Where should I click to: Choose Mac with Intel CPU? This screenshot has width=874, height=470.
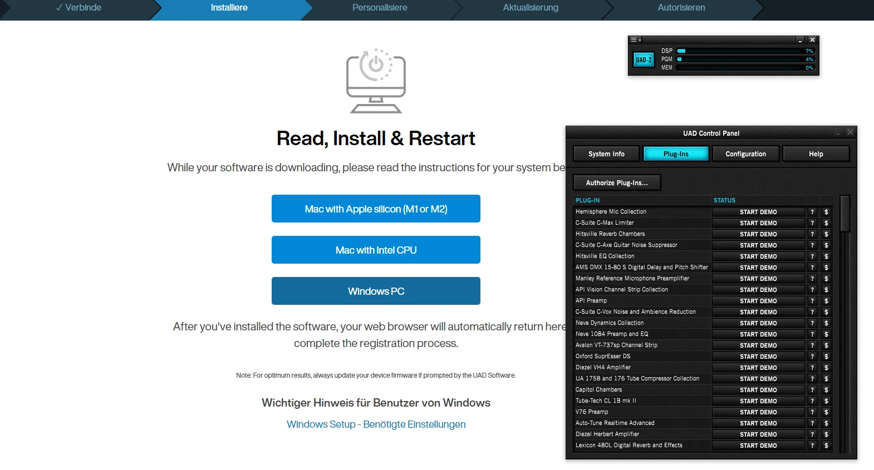[376, 250]
